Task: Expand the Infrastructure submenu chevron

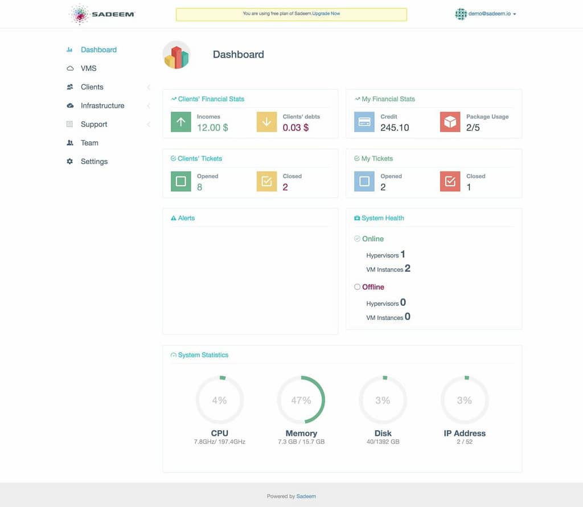Action: pyautogui.click(x=149, y=106)
